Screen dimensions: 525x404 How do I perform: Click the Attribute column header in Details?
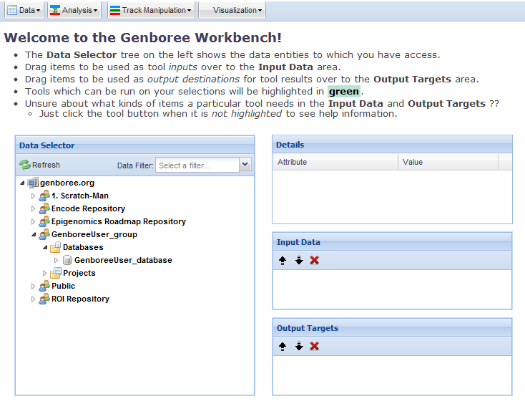[x=335, y=162]
